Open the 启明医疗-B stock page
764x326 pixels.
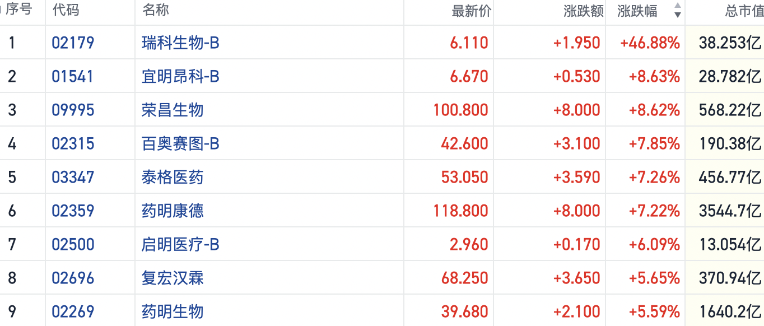click(x=180, y=244)
